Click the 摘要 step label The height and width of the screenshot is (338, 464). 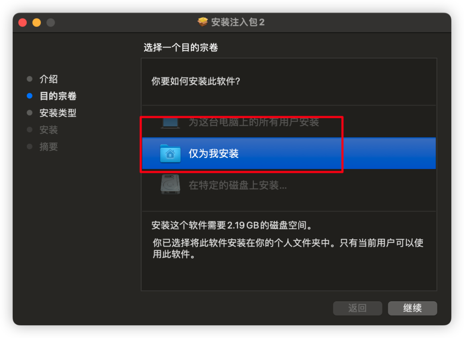click(x=49, y=146)
